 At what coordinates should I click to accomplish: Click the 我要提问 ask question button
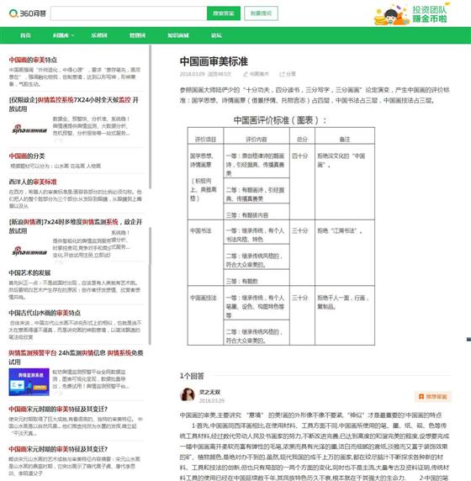(261, 13)
